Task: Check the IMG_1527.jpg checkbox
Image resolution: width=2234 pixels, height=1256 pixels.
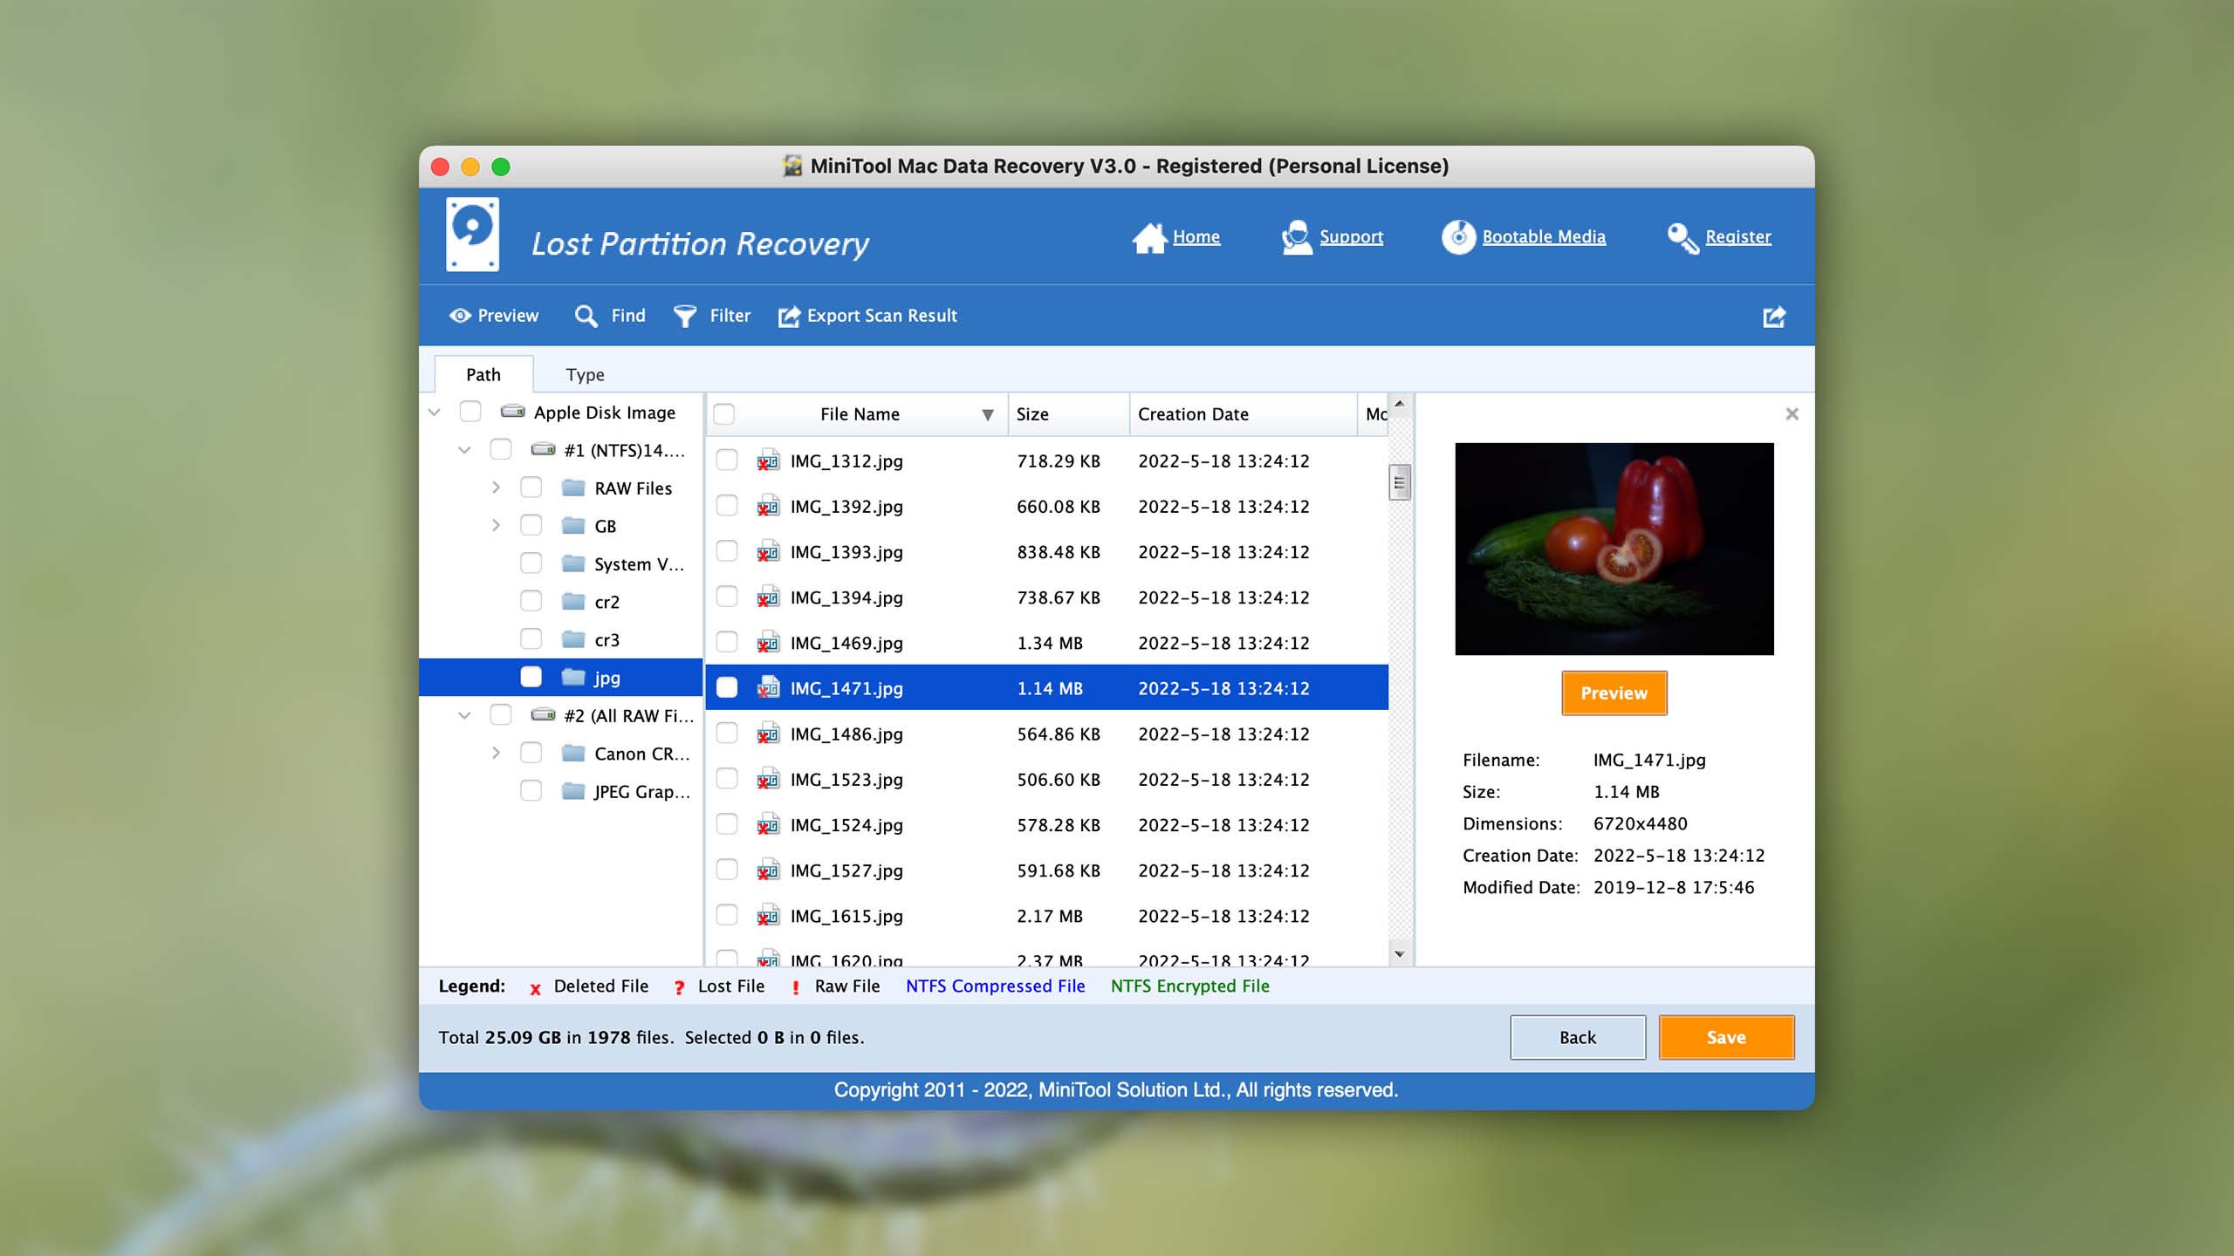Action: [726, 870]
